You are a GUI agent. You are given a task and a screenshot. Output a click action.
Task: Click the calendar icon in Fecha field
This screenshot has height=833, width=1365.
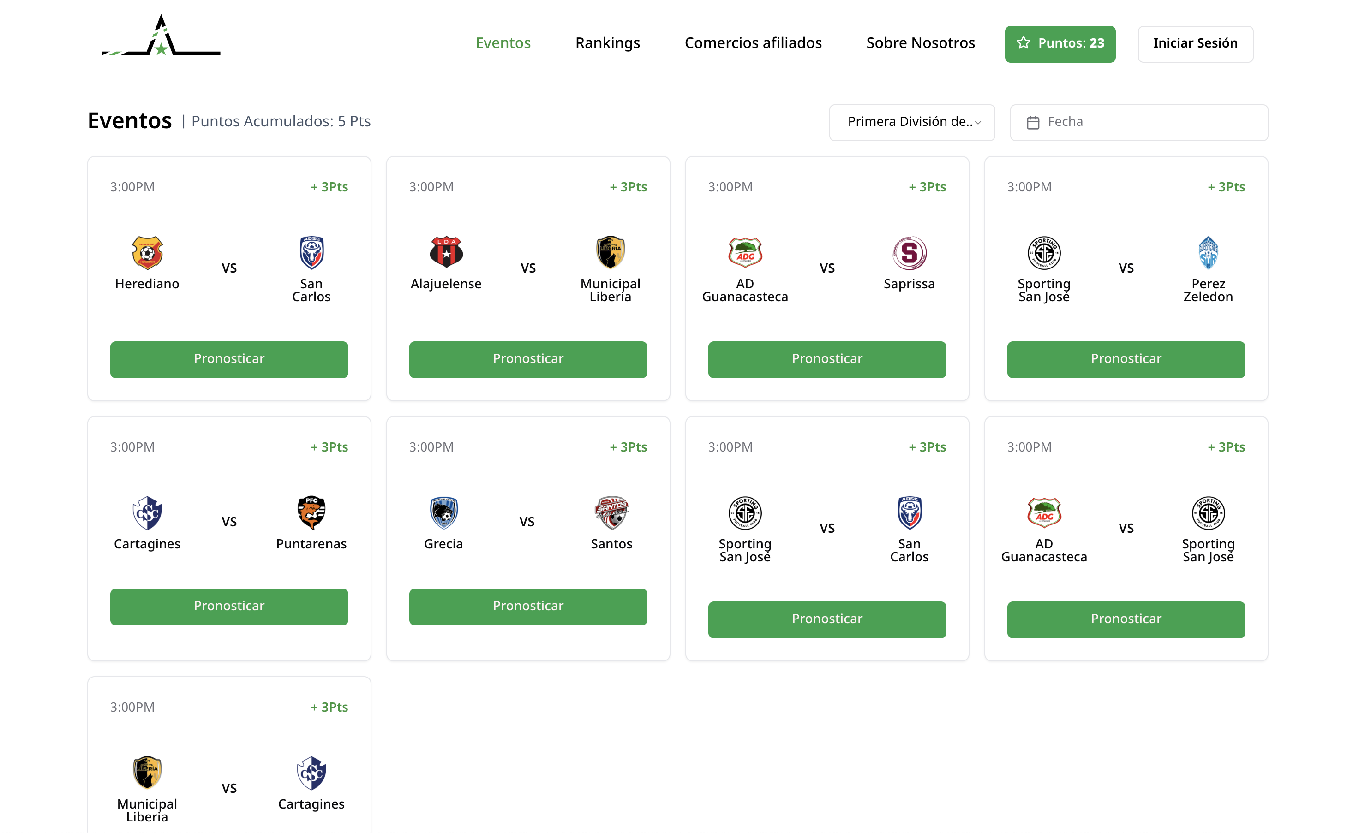(x=1033, y=122)
